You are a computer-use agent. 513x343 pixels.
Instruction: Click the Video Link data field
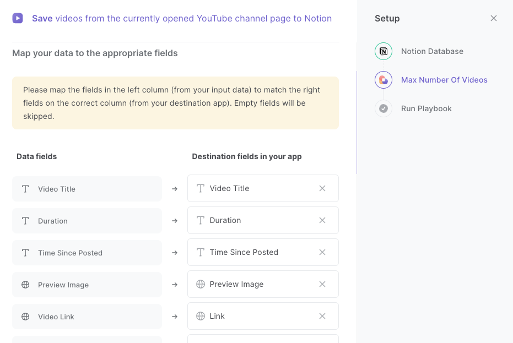coord(87,317)
